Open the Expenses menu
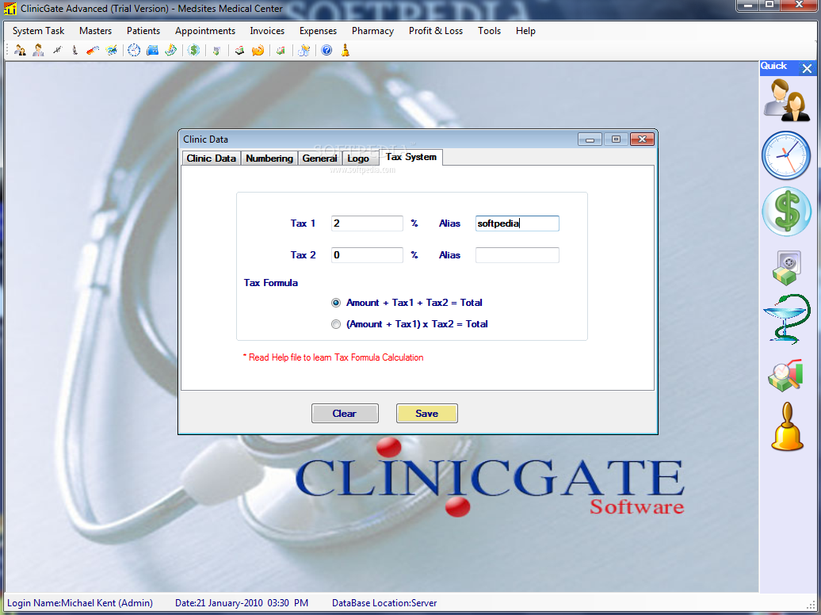Viewport: 821px width, 615px height. (x=318, y=31)
